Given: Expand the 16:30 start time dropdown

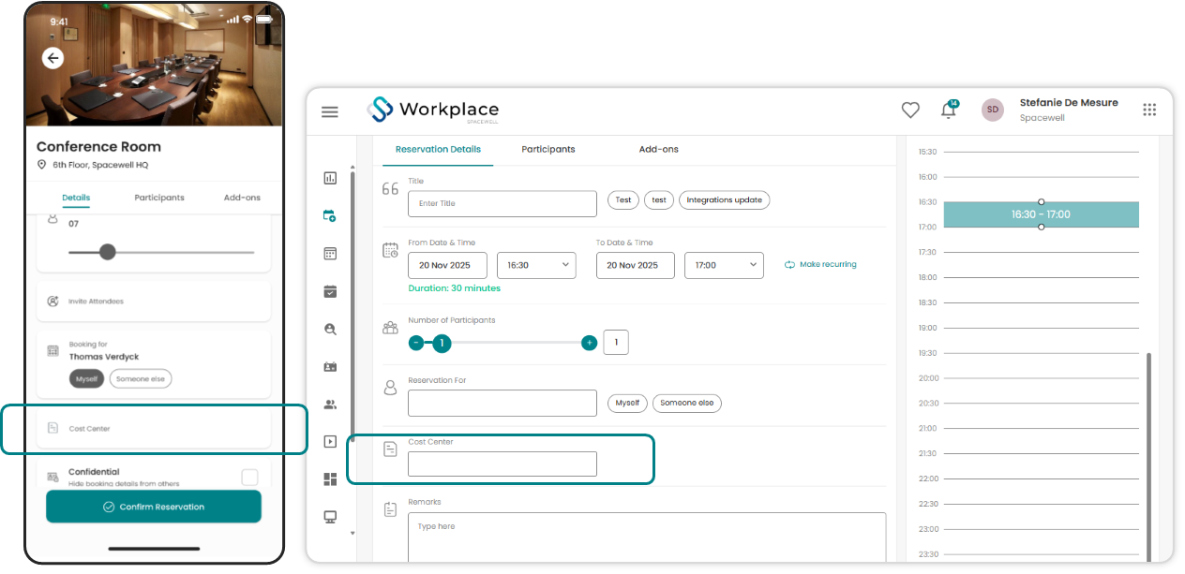Looking at the screenshot, I should coord(536,265).
